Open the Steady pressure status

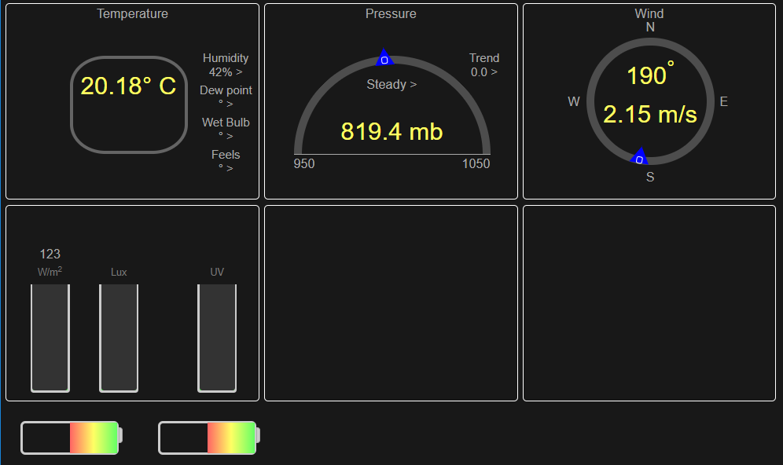[x=391, y=85]
